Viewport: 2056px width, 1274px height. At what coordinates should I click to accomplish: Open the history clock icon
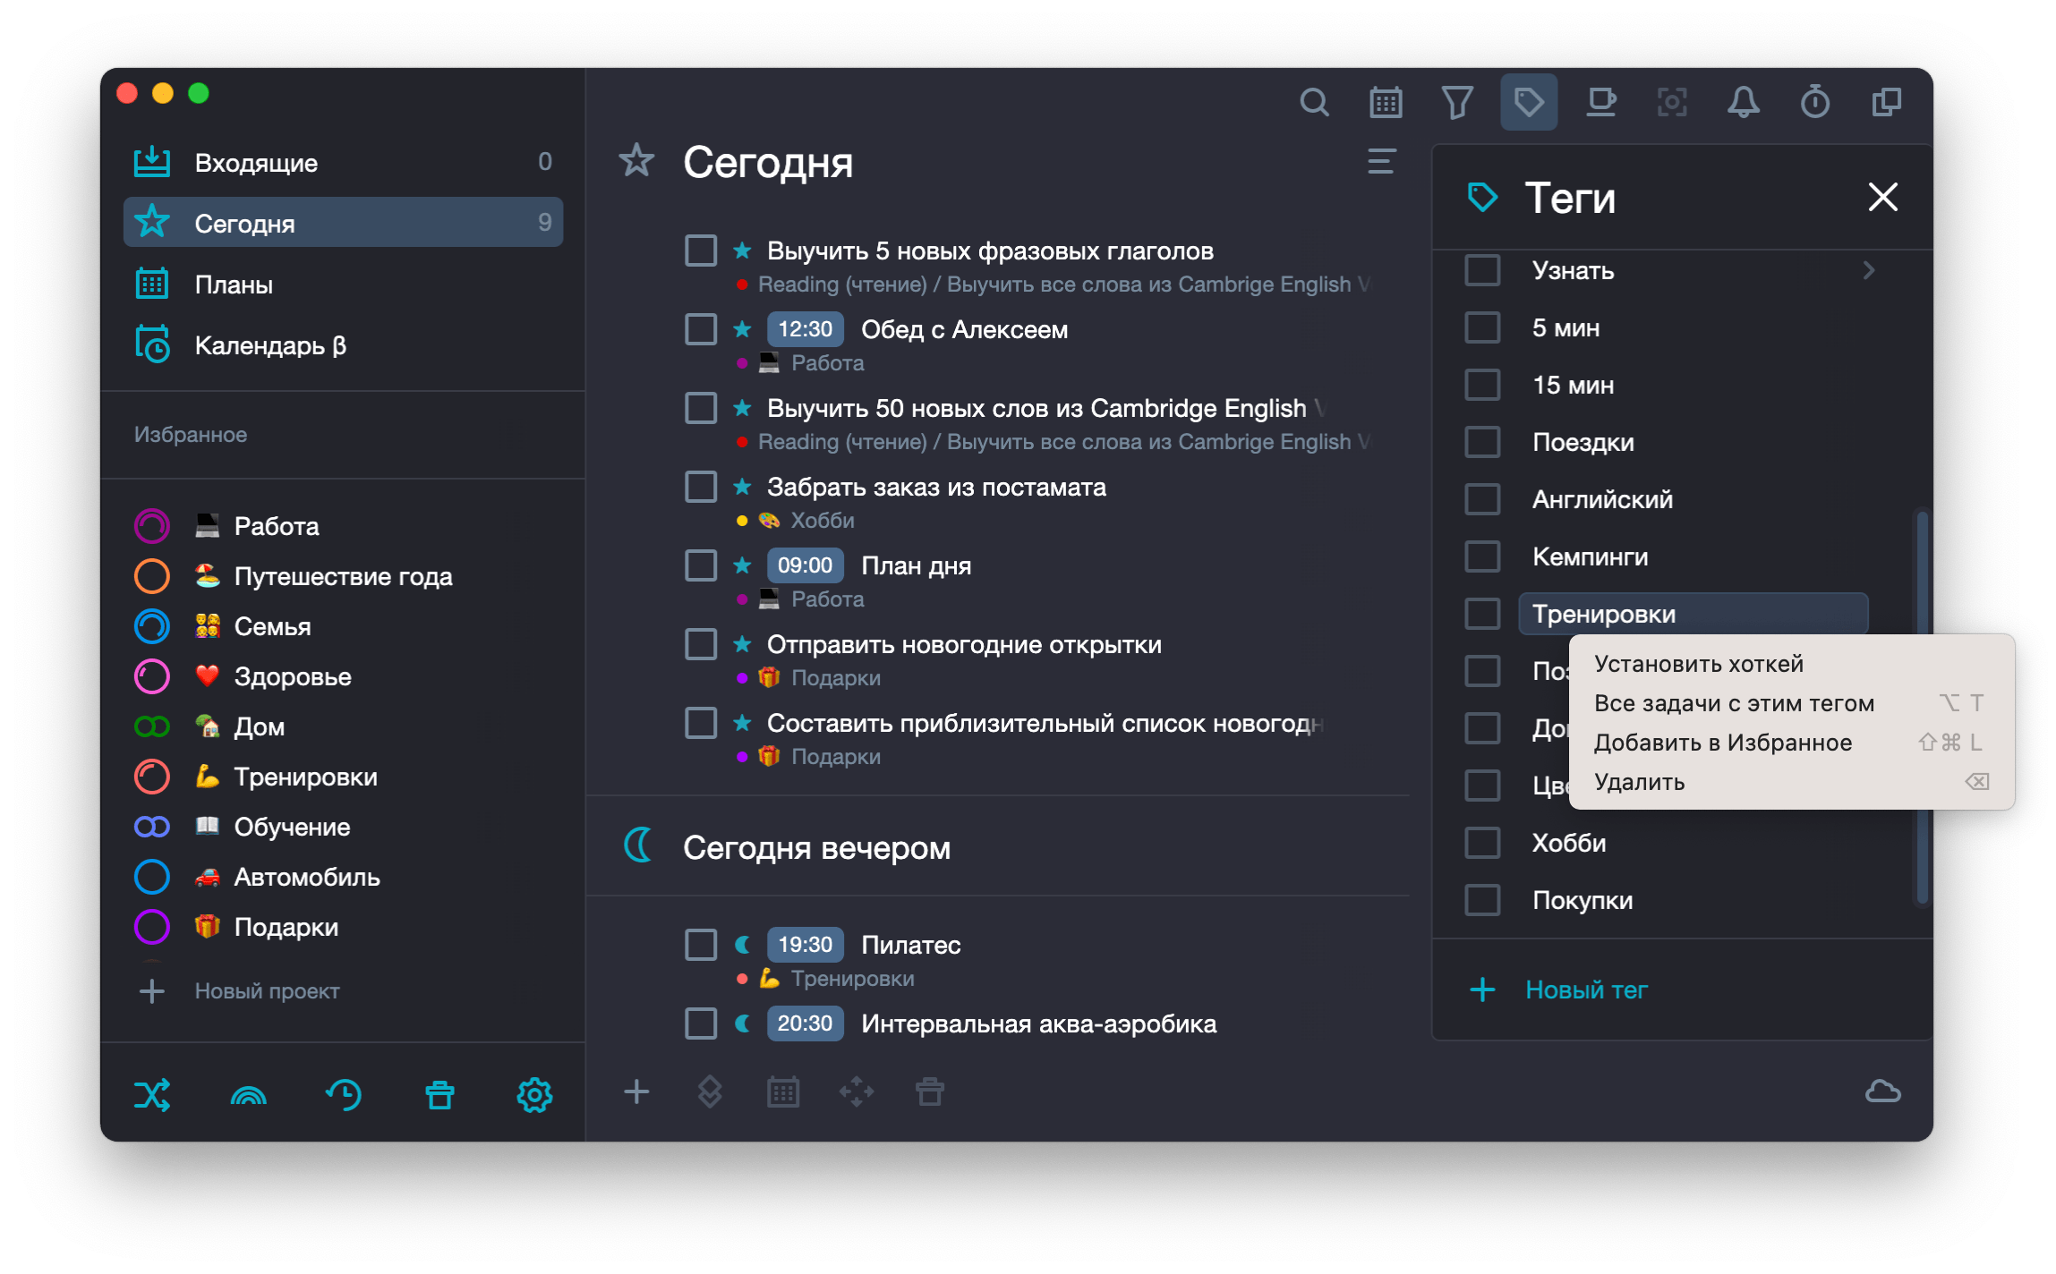click(344, 1094)
